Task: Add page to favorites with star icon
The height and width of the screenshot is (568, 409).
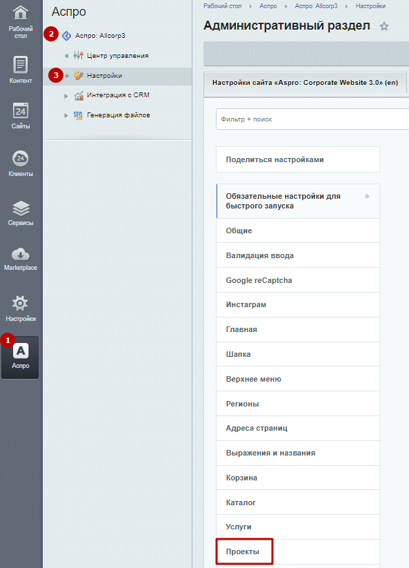Action: point(384,26)
